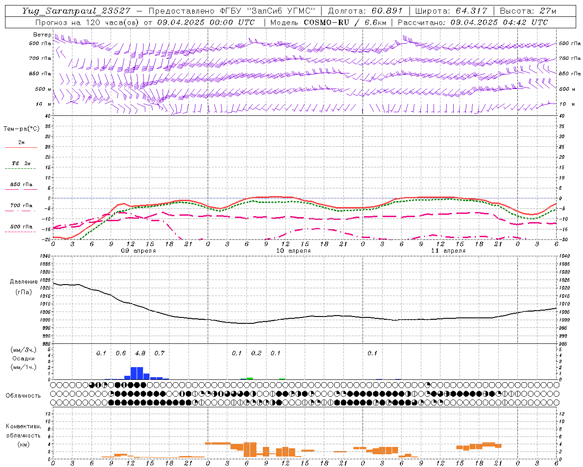Image resolution: width=583 pixels, height=467 pixels.
Task: Click the 4.8 precipitation value
Action: [140, 353]
